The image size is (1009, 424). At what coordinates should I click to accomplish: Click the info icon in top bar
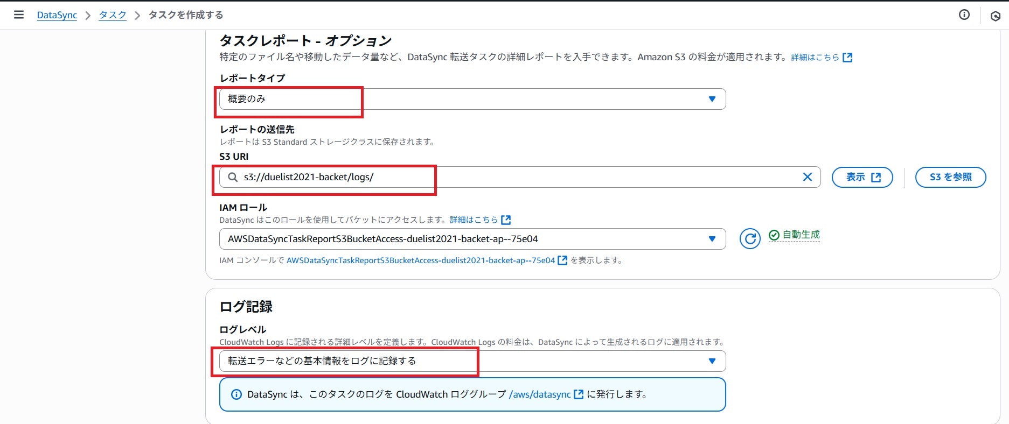pyautogui.click(x=964, y=15)
